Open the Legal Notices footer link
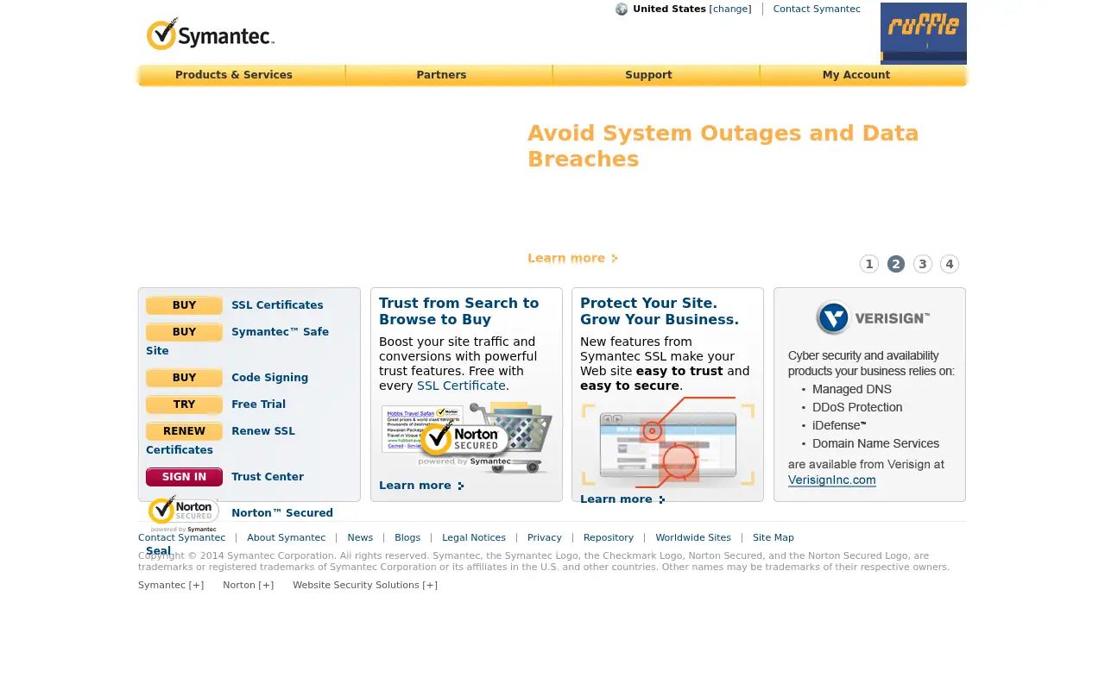The width and height of the screenshot is (1105, 690). point(474,537)
